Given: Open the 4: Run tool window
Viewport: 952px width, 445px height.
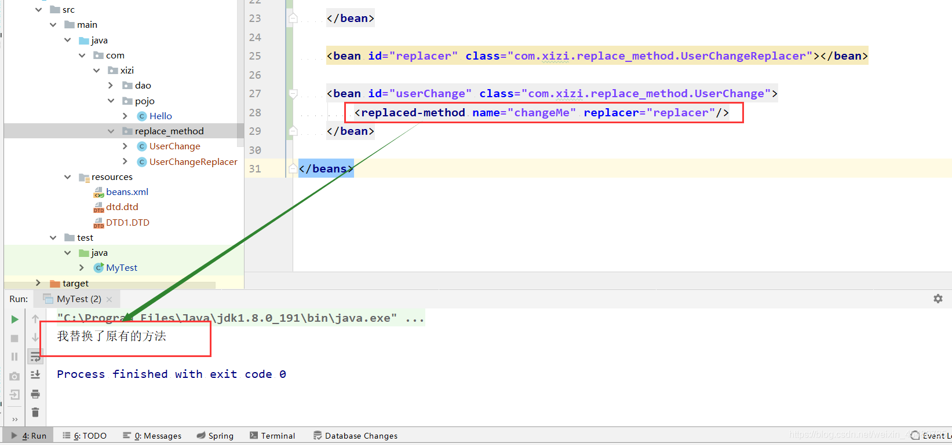Looking at the screenshot, I should click(29, 436).
